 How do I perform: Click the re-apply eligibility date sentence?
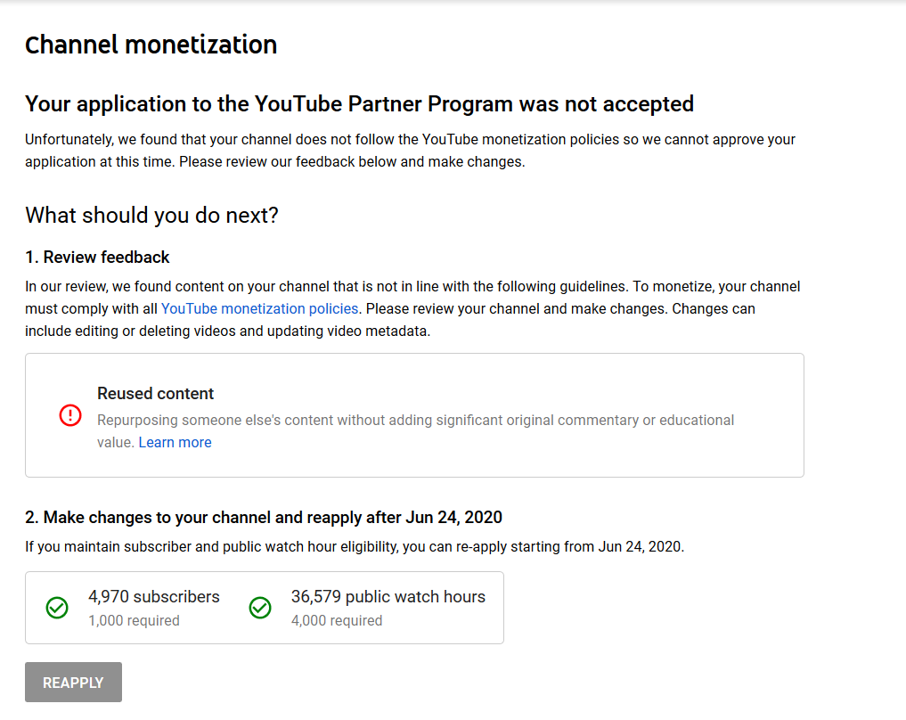(x=355, y=546)
